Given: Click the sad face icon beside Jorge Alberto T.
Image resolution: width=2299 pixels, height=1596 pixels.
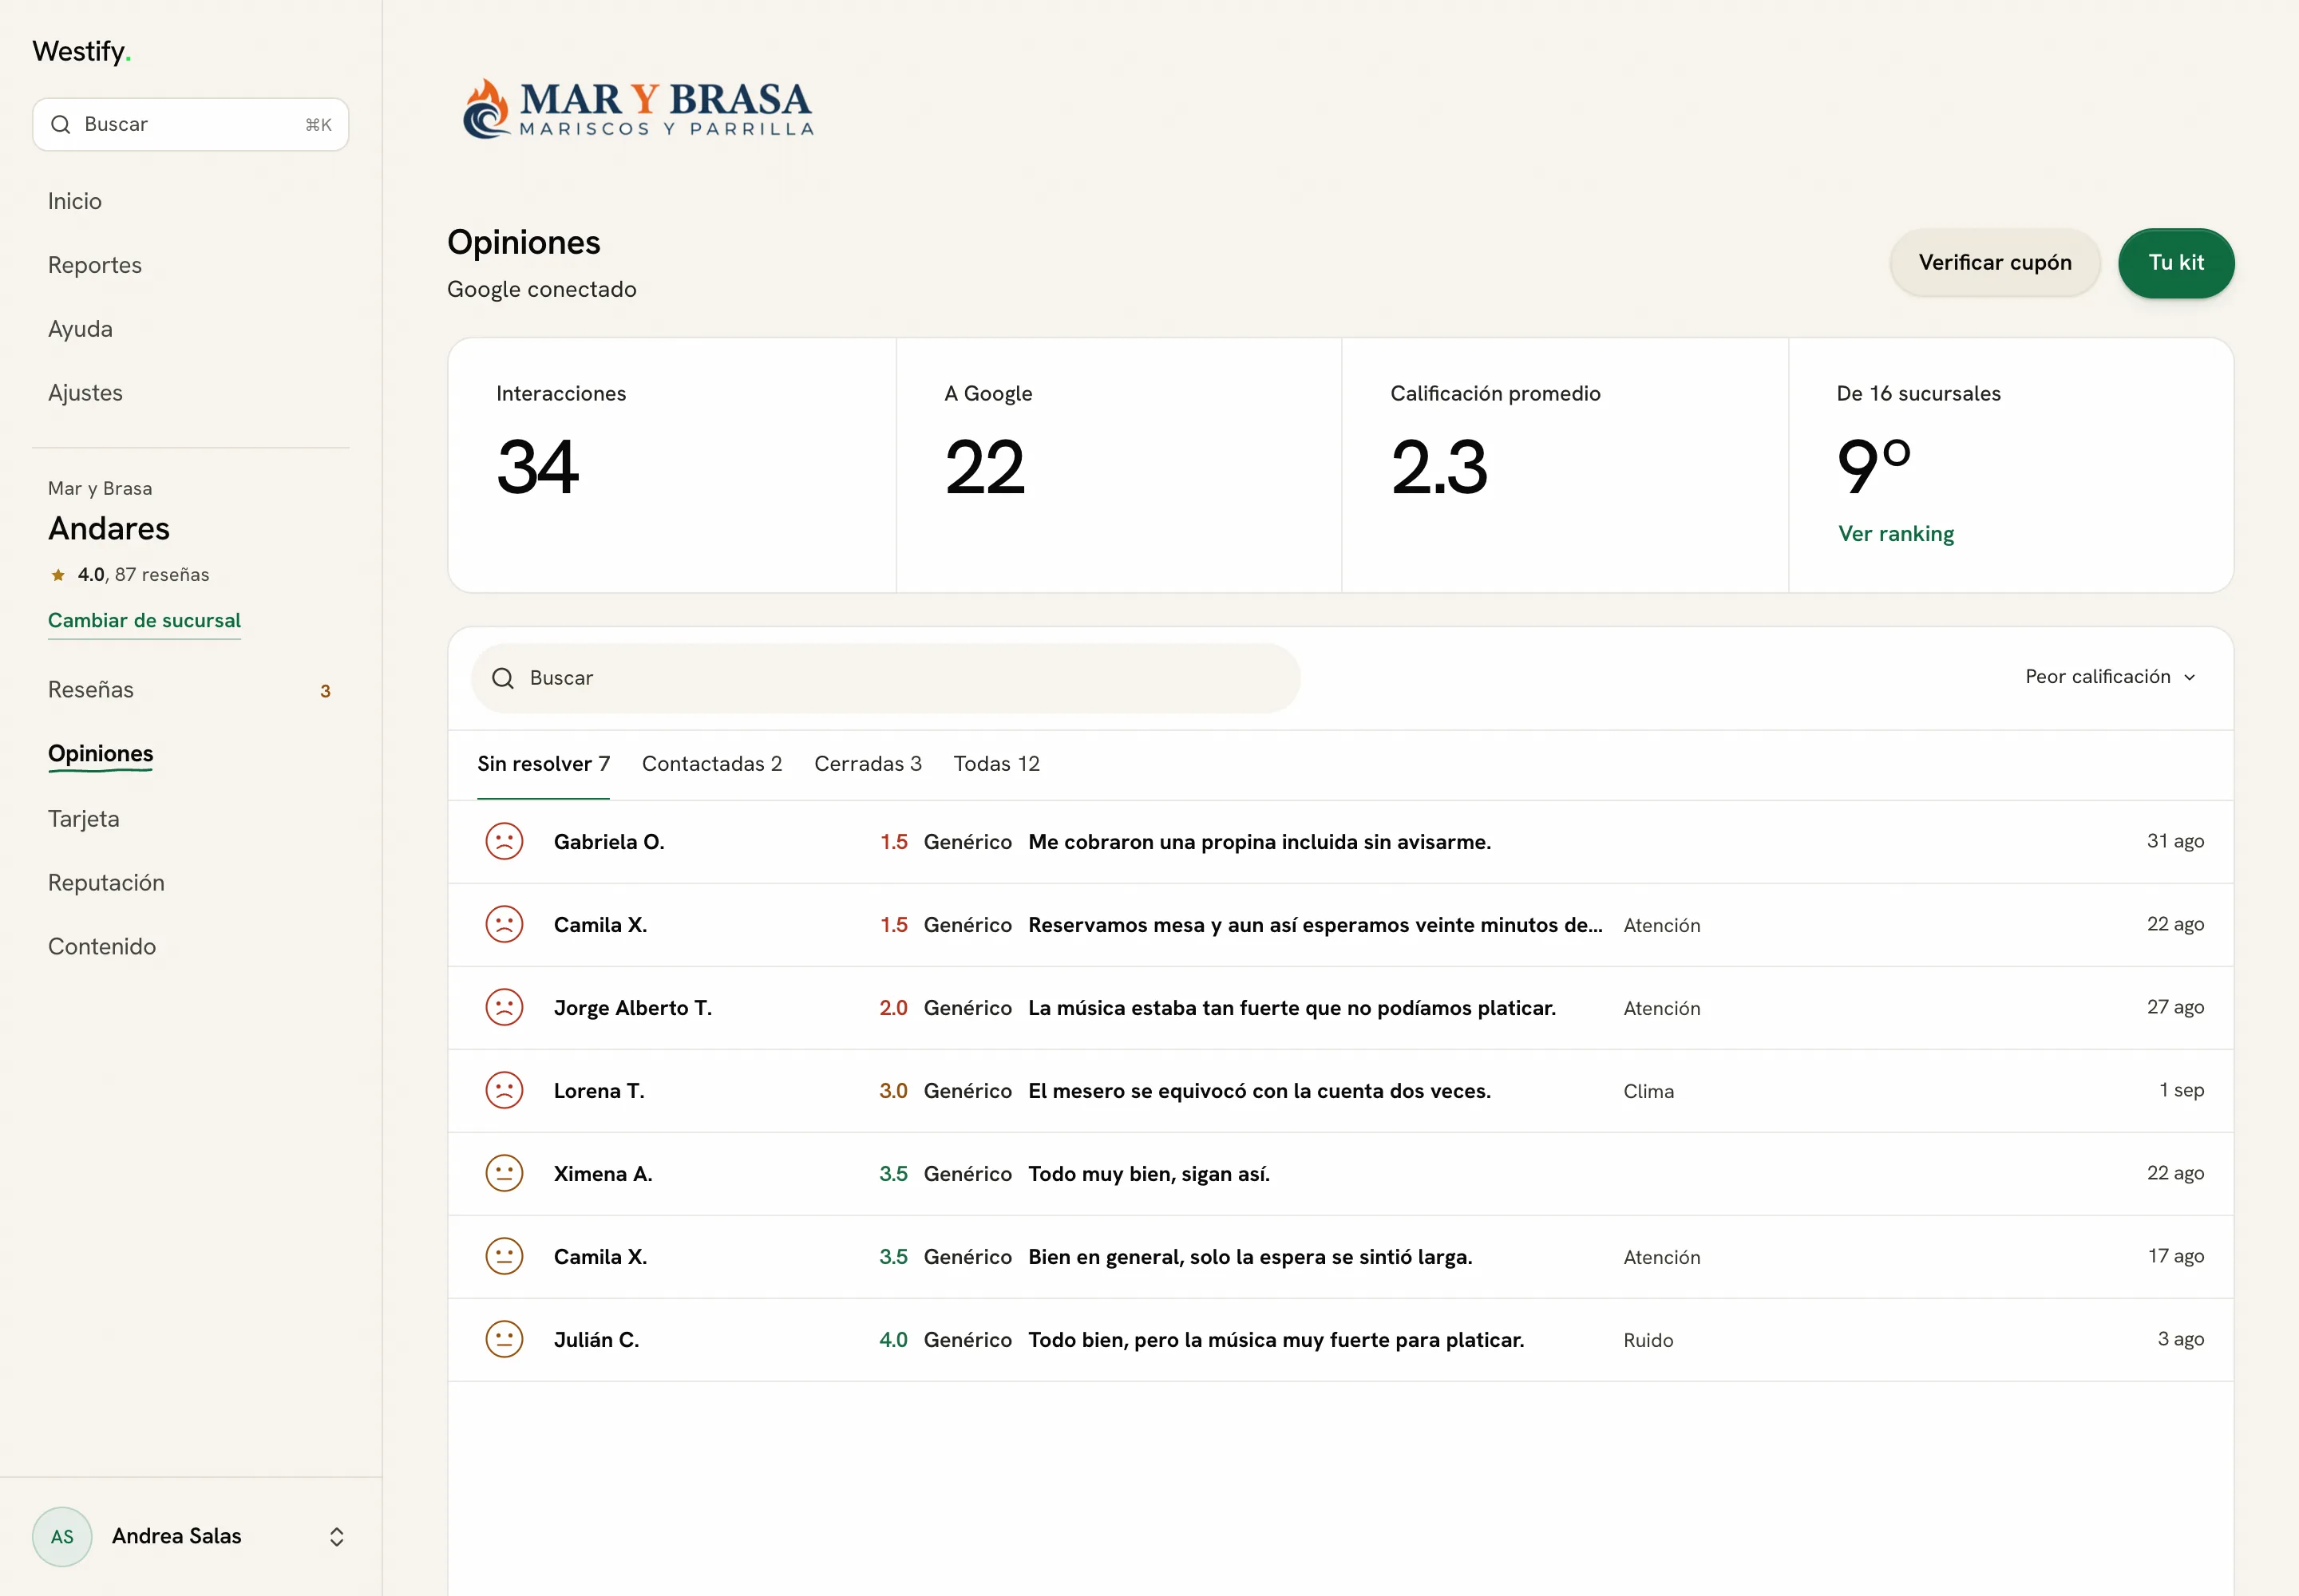Looking at the screenshot, I should pyautogui.click(x=505, y=1007).
